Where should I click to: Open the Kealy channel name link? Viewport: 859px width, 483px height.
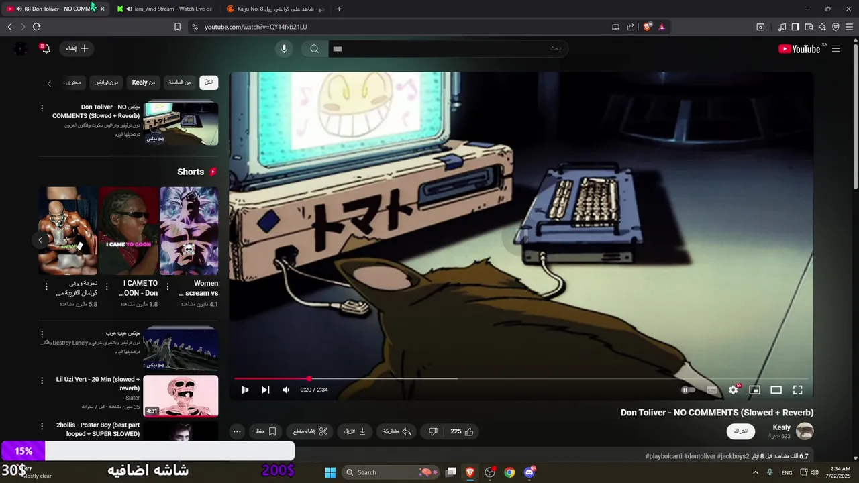coord(782,427)
